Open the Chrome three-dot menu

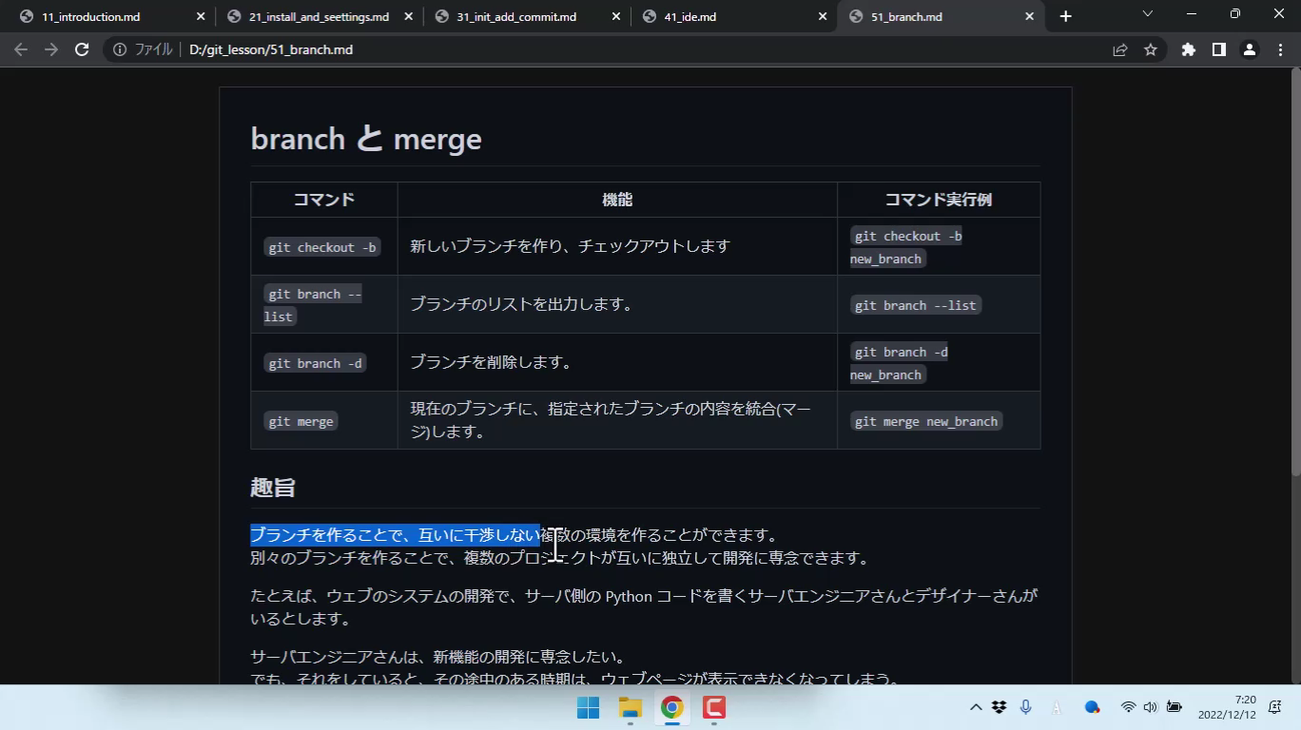1280,49
